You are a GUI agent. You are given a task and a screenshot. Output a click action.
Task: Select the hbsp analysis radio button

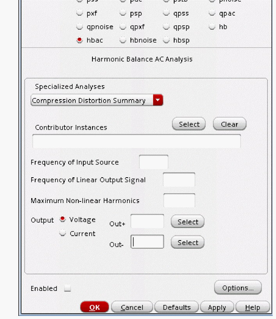coord(166,40)
